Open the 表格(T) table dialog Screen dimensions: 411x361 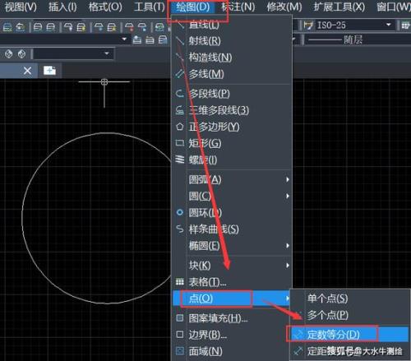coord(232,281)
